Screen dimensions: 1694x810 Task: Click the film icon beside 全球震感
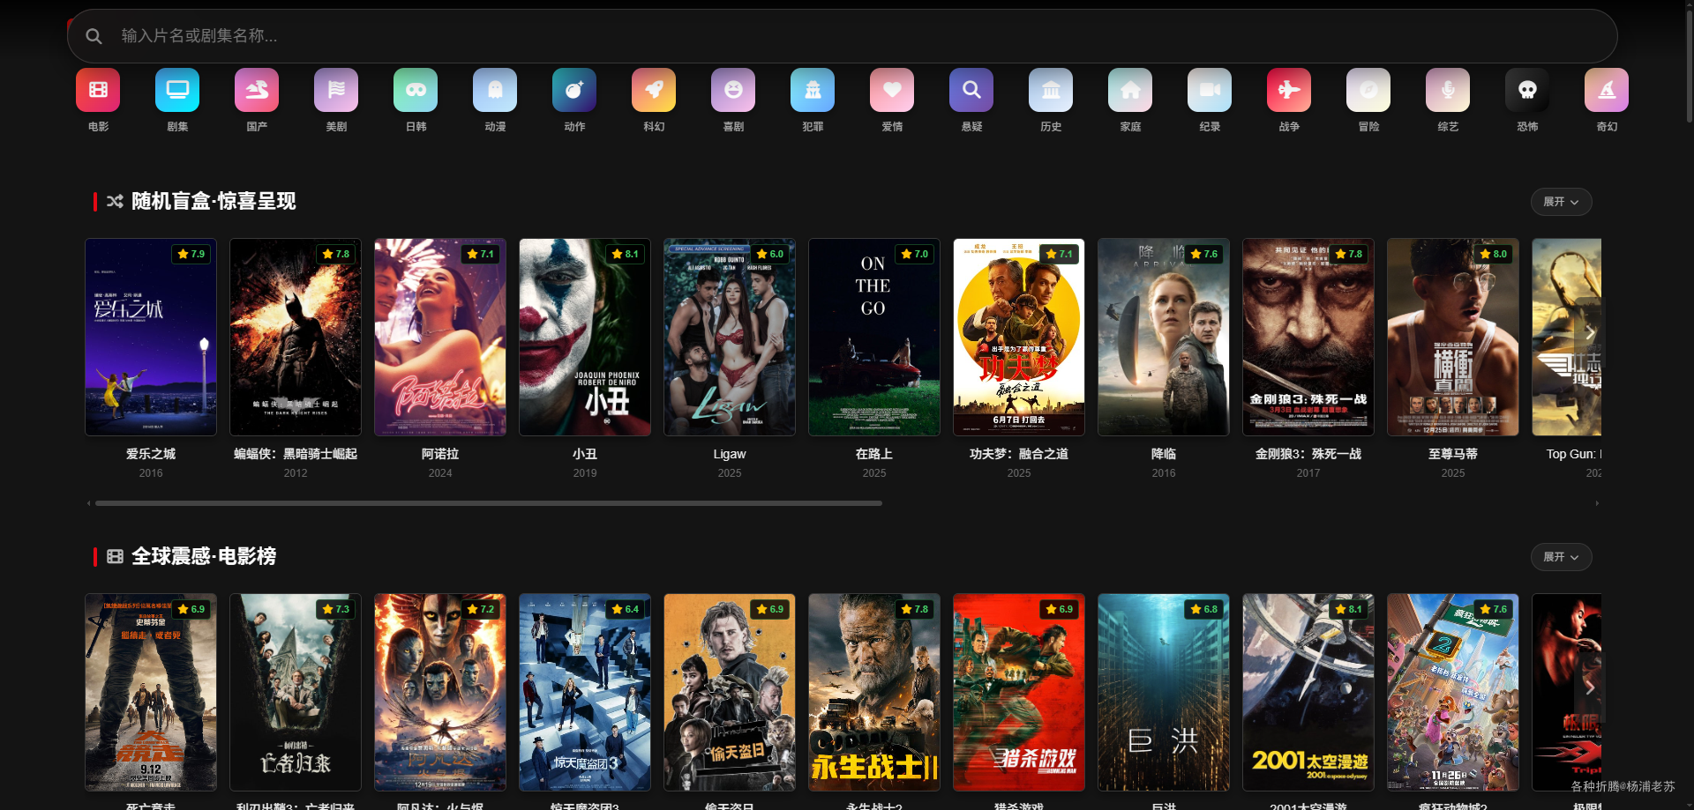click(x=115, y=556)
